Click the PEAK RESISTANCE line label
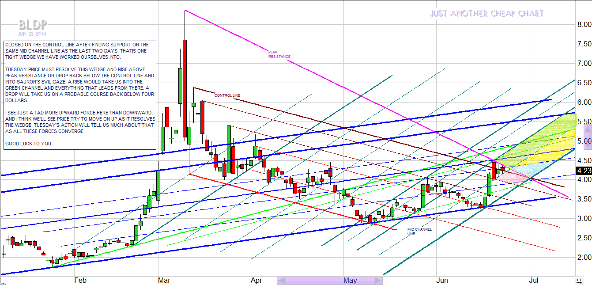 pos(279,54)
